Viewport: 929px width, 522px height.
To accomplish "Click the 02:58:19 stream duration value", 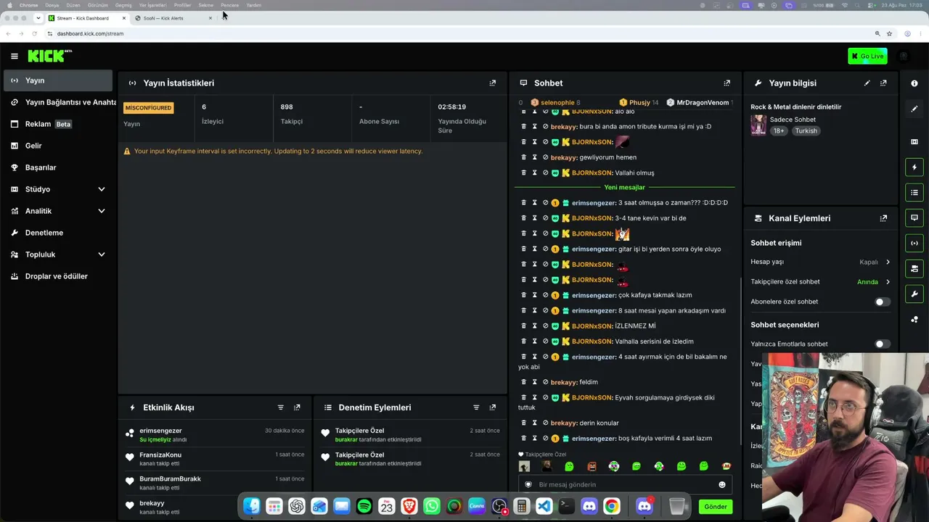I will pos(451,107).
